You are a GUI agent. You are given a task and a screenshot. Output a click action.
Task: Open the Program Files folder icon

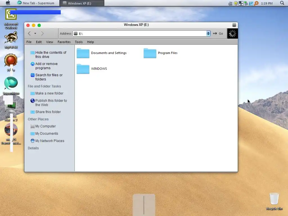[150, 53]
